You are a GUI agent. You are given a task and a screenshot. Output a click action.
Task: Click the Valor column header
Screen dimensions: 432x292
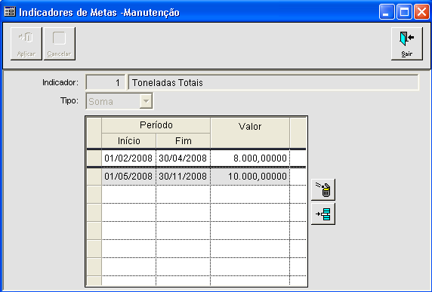(x=250, y=133)
